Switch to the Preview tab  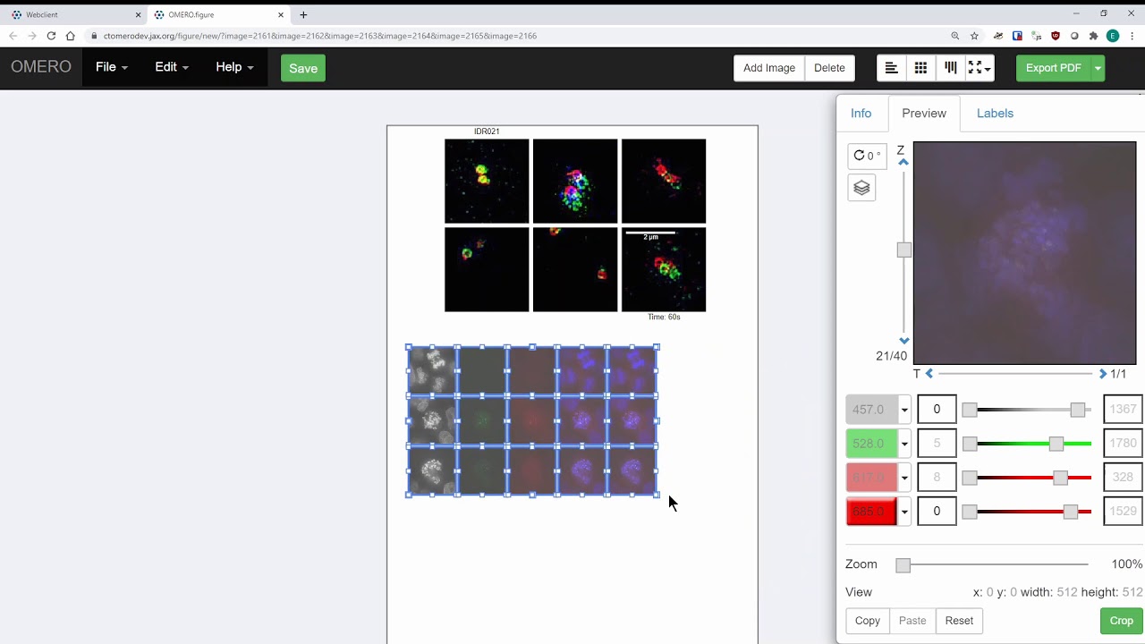click(x=924, y=114)
